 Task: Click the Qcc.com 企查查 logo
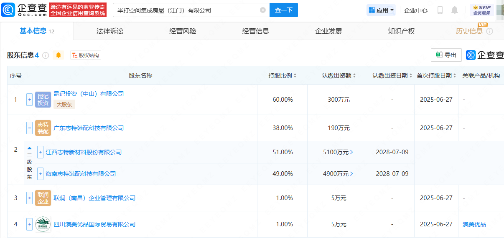coord(24,10)
